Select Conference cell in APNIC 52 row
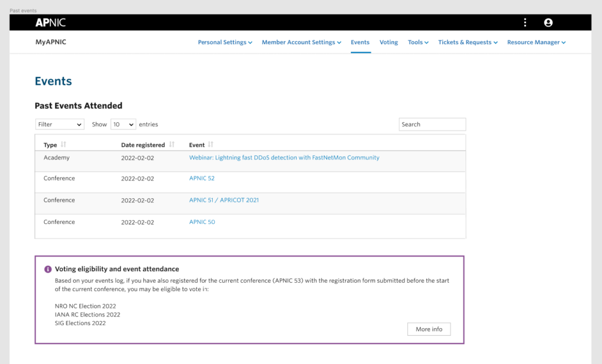This screenshot has height=364, width=602. 59,178
